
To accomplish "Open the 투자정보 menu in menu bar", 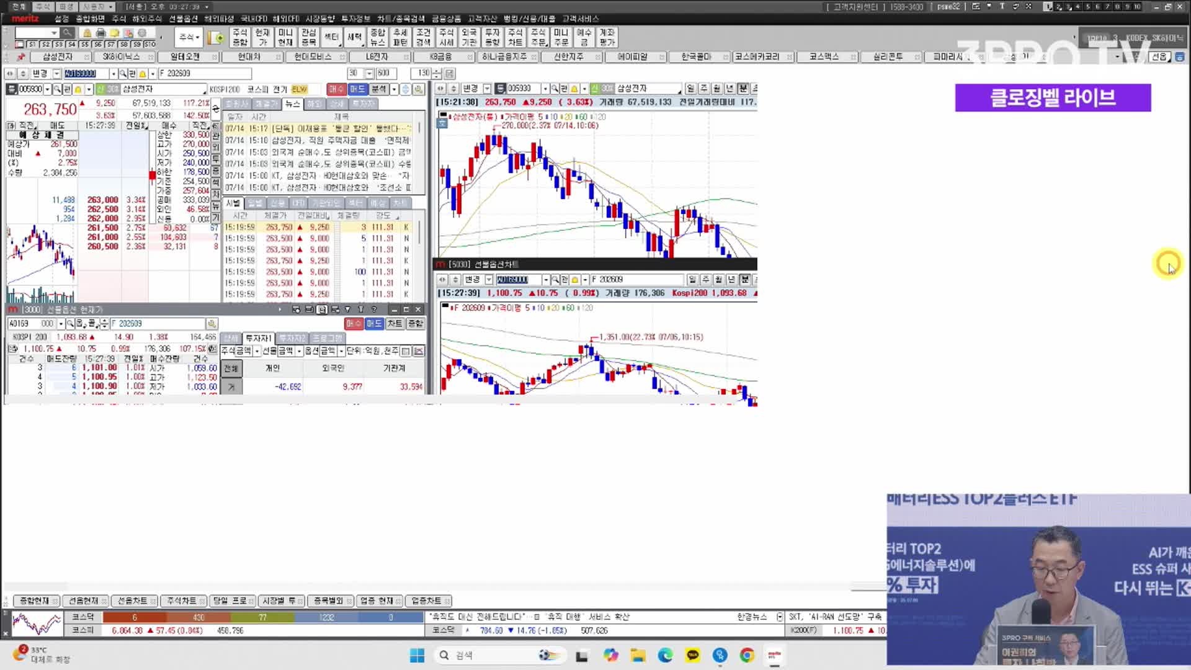I will (x=355, y=19).
